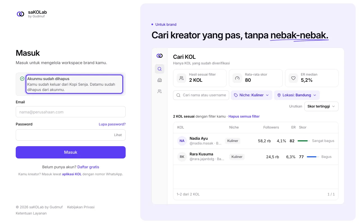Click the saKOLab logo icon in header

click(20, 14)
